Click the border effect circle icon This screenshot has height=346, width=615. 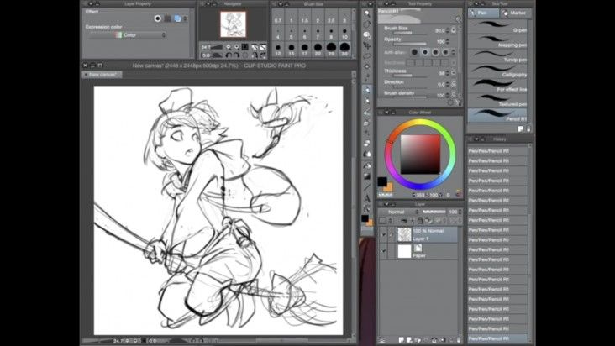[158, 18]
